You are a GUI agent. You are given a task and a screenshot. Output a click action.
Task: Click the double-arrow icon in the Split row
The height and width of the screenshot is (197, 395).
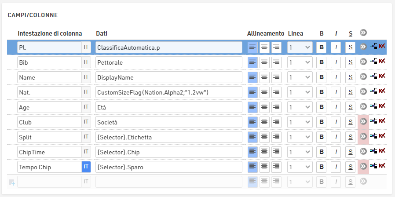(x=363, y=137)
